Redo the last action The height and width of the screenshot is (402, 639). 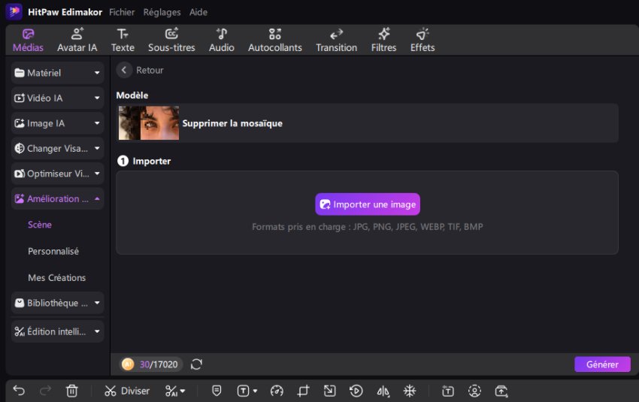(x=45, y=391)
